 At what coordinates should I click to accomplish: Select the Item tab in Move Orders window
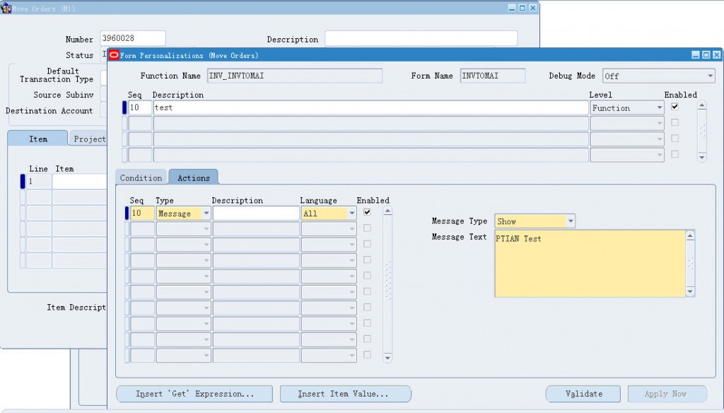37,139
